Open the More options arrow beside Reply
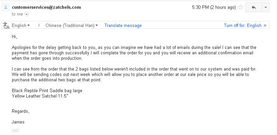Screen dimensions: 277x135 click(x=266, y=7)
